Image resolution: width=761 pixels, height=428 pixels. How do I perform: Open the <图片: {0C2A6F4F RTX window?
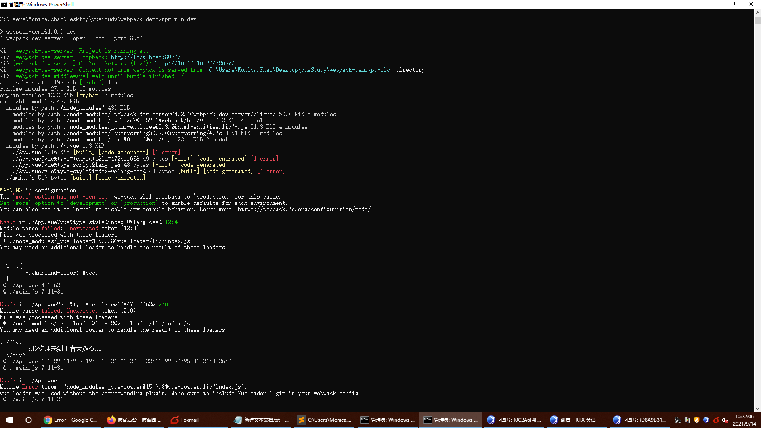click(514, 420)
